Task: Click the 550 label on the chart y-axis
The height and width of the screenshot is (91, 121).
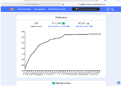Action: [23, 32]
